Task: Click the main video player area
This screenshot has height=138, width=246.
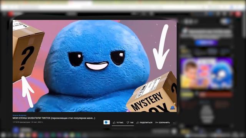Action: (95, 66)
